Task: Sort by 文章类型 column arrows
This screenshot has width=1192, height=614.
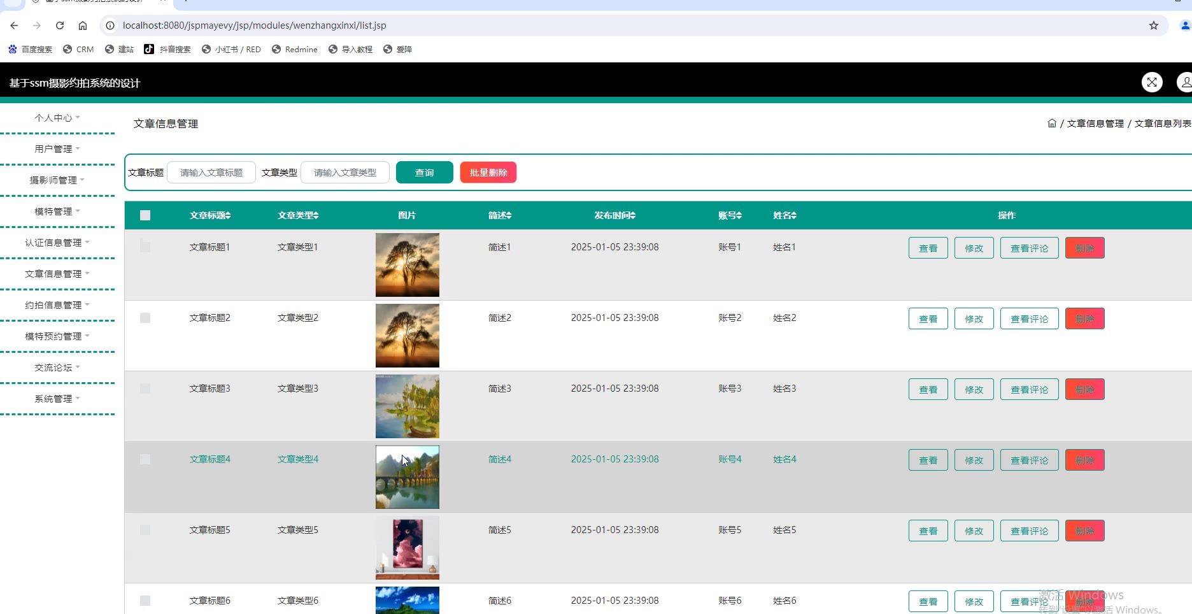Action: pyautogui.click(x=316, y=215)
